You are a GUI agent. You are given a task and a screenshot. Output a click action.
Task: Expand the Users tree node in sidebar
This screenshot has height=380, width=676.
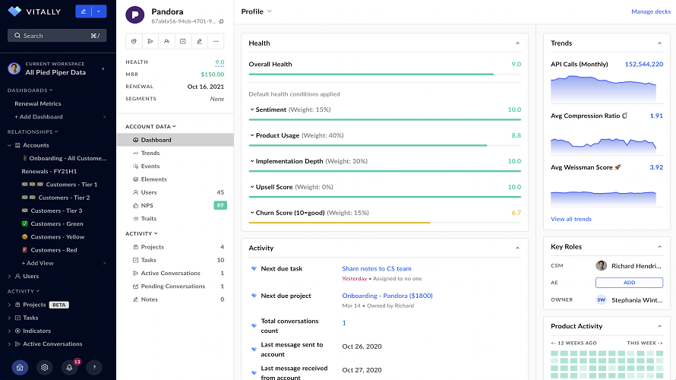click(9, 277)
